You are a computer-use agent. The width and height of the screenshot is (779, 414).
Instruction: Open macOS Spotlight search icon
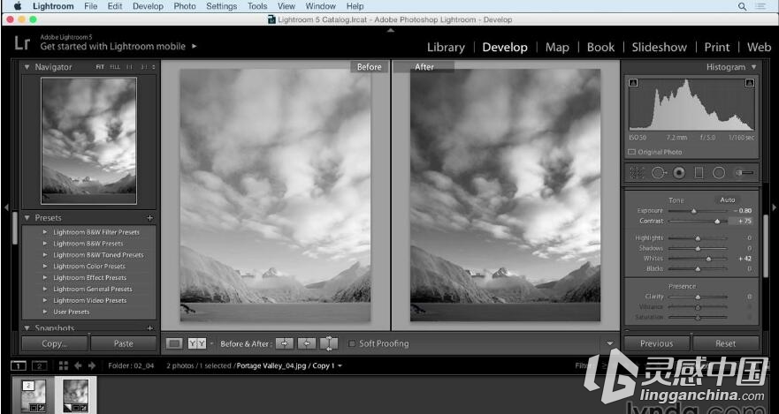click(742, 6)
